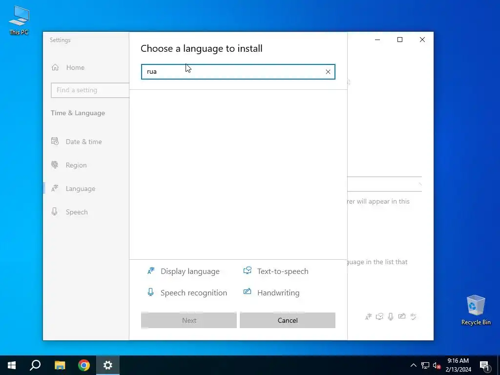The image size is (500, 375).
Task: Click the 'Handwriting' legend label
Action: click(x=278, y=293)
